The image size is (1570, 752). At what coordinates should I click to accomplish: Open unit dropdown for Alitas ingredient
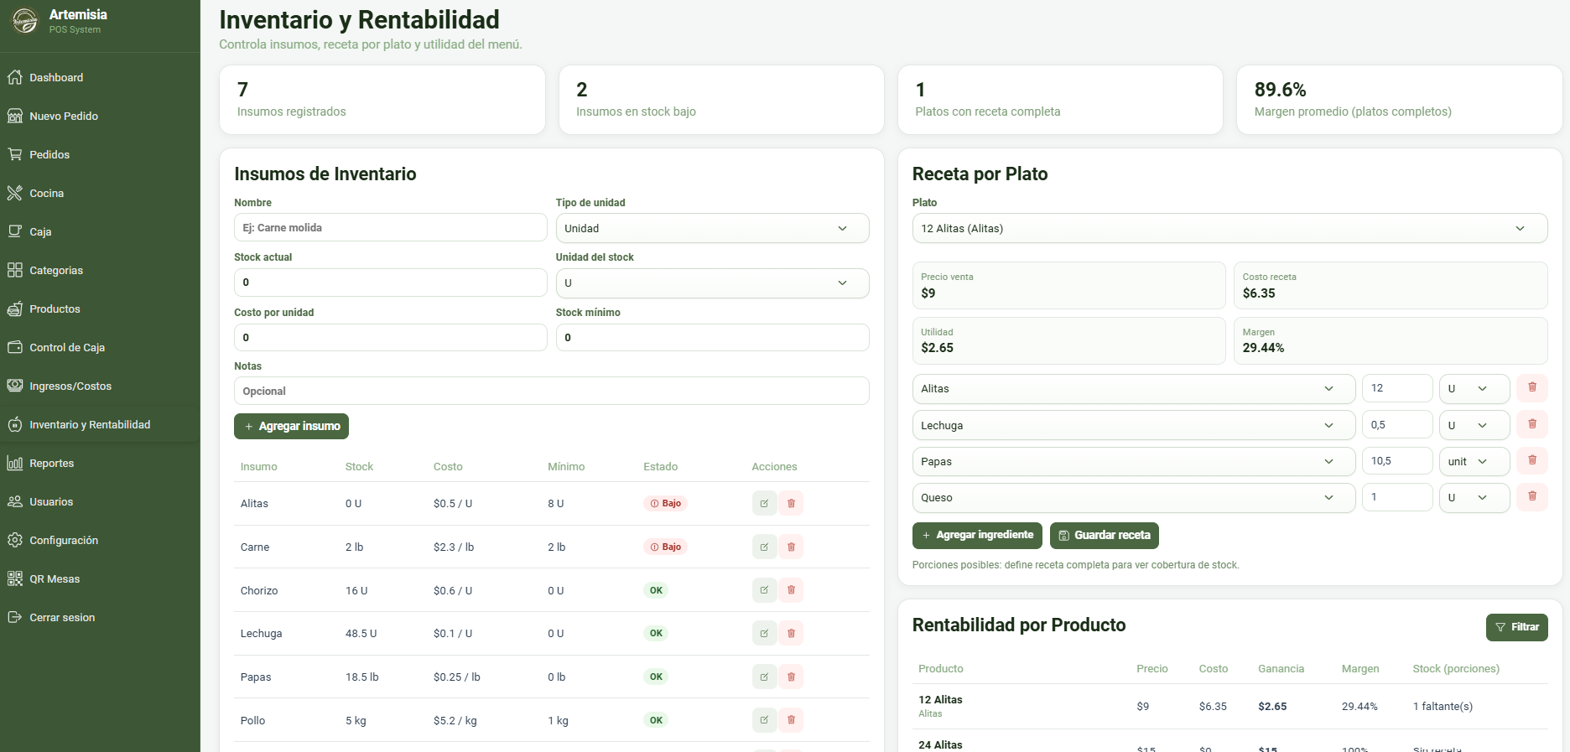[x=1474, y=388]
